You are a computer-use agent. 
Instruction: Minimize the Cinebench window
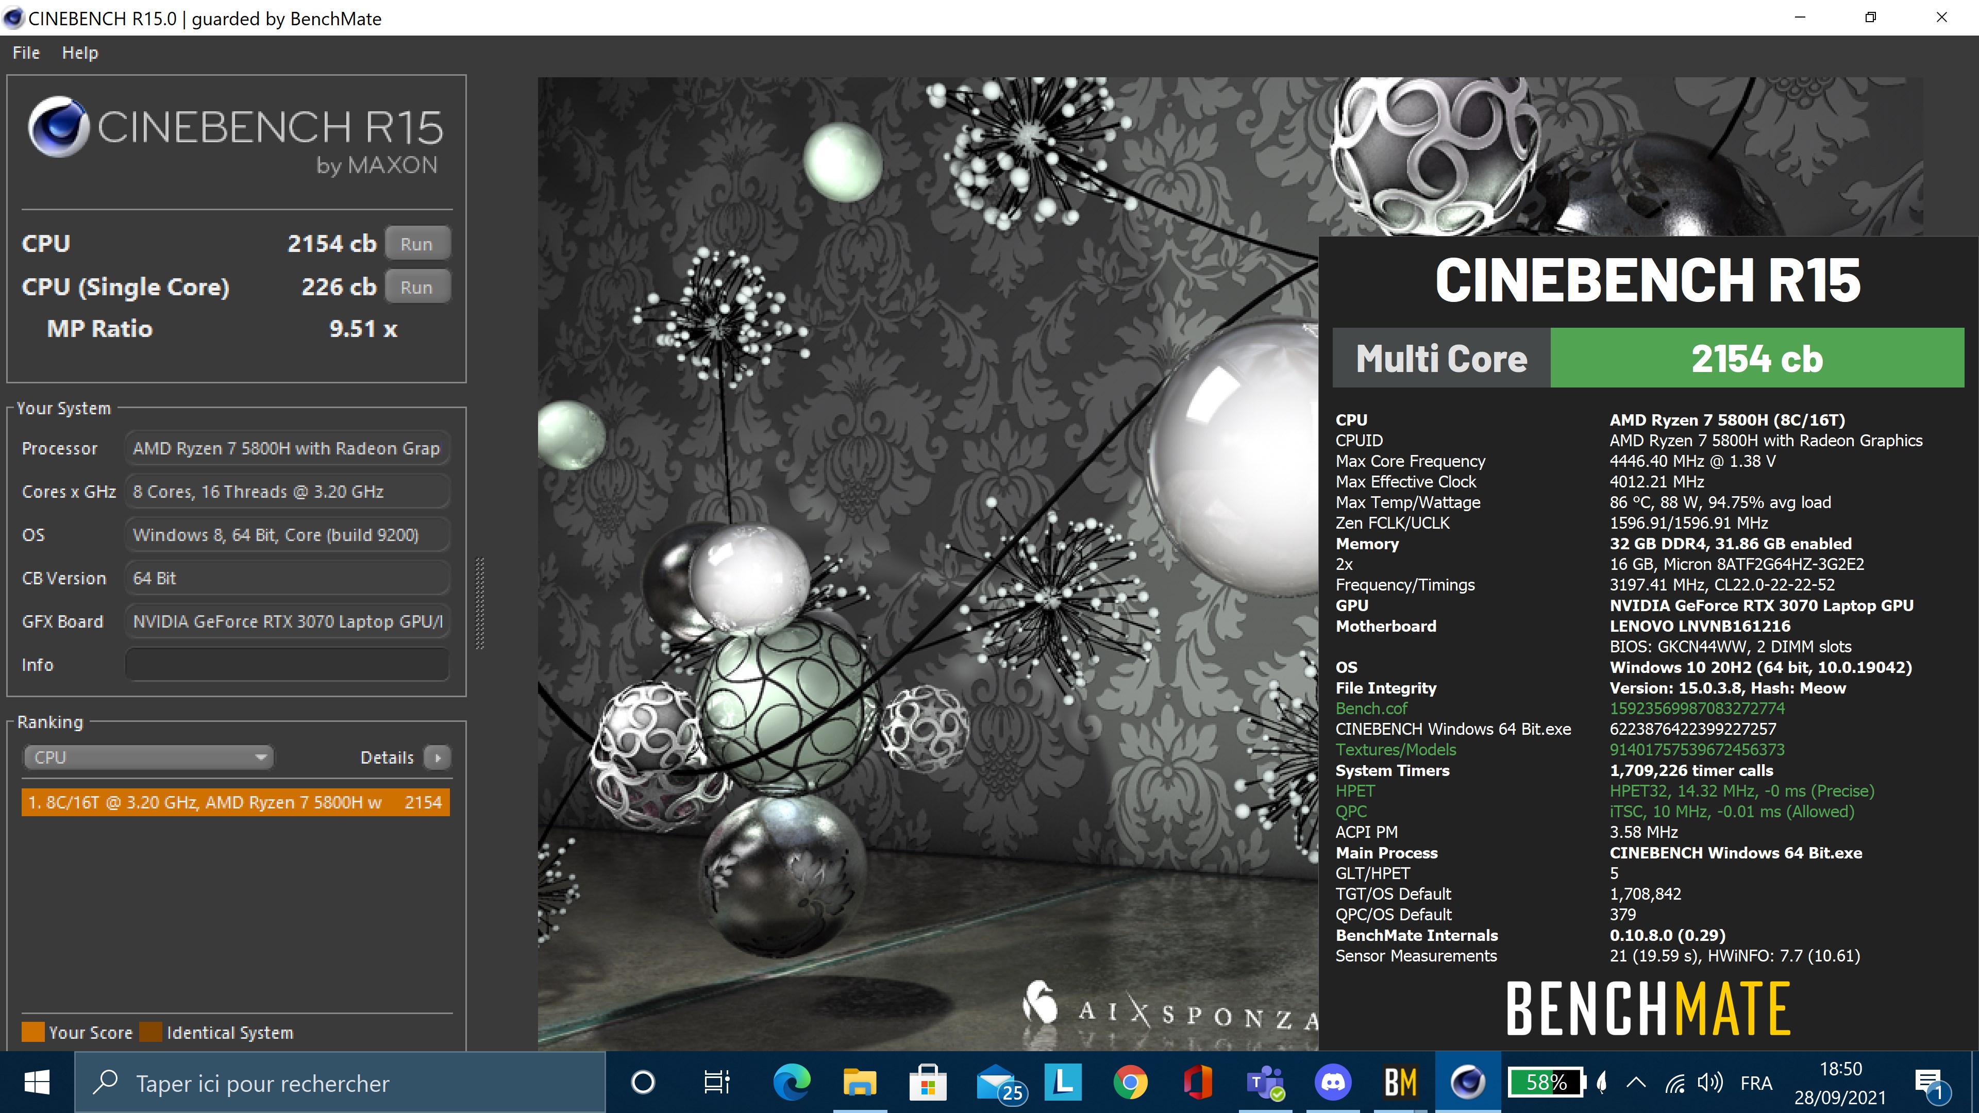1799,17
